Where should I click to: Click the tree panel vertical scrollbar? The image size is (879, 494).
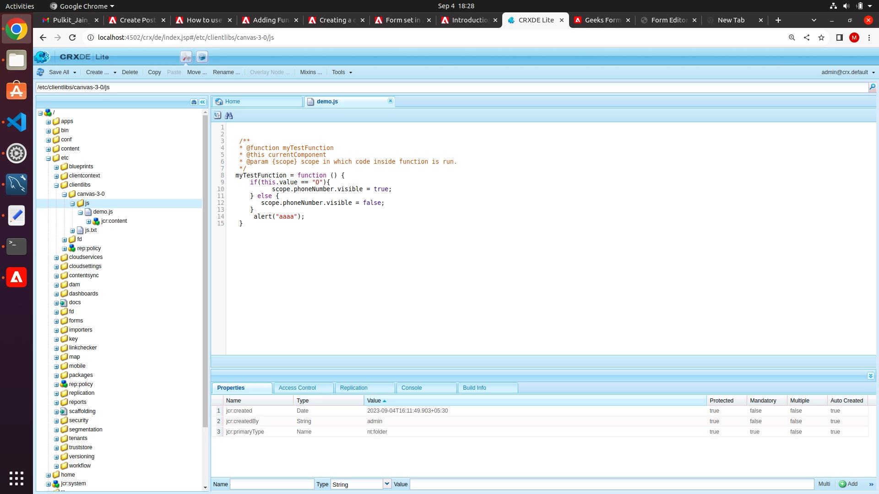point(205,274)
